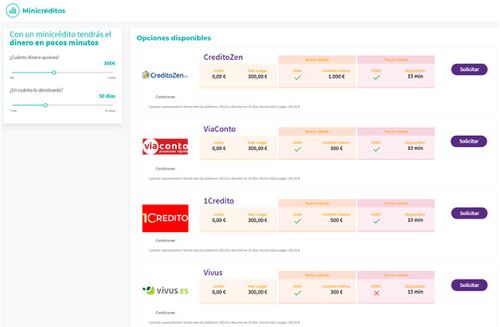
Task: Expand Condiciones under 1Credito
Action: (165, 240)
